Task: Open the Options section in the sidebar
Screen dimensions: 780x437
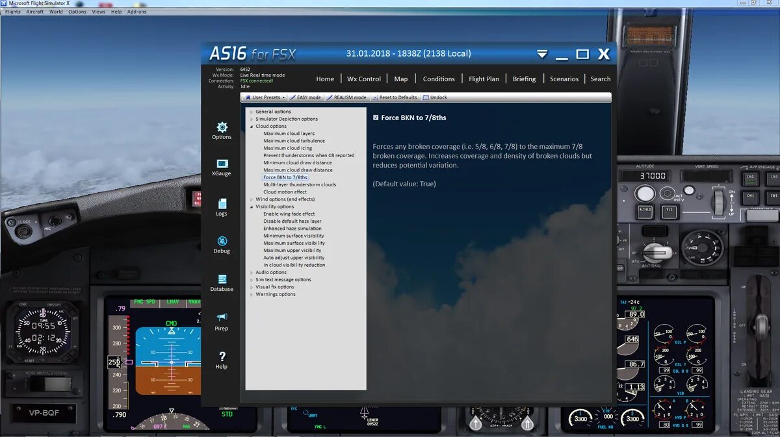Action: coord(222,131)
